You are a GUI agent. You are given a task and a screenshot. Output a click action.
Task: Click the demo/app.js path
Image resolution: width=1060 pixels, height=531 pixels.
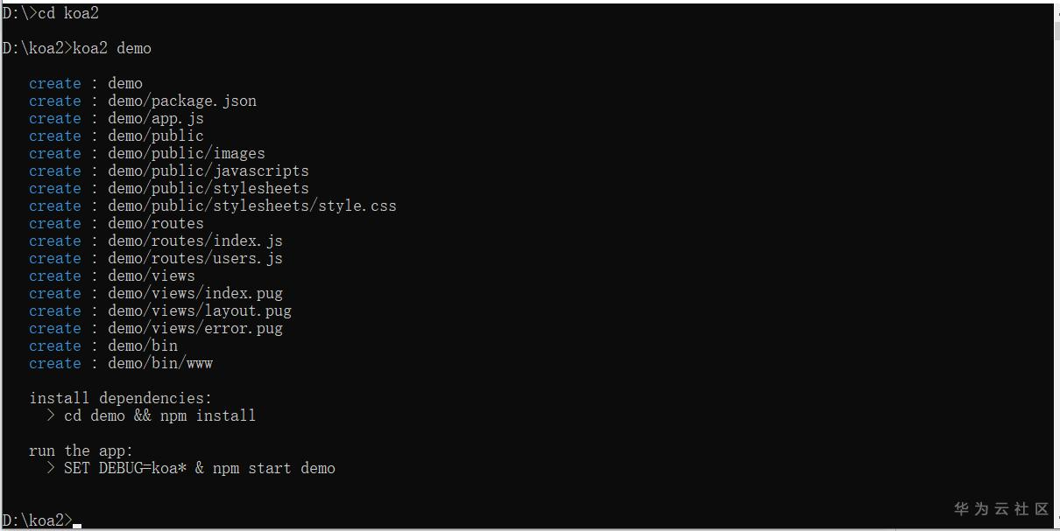point(155,118)
